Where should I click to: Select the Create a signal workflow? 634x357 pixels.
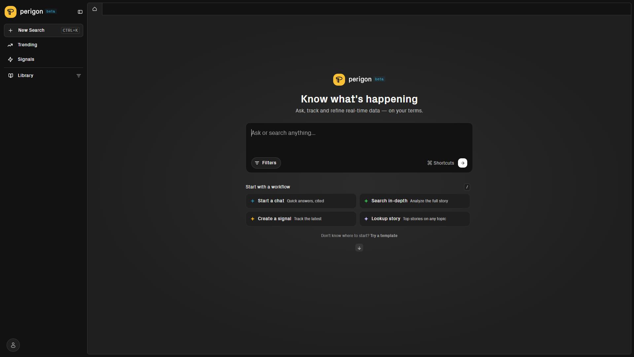[x=301, y=219]
